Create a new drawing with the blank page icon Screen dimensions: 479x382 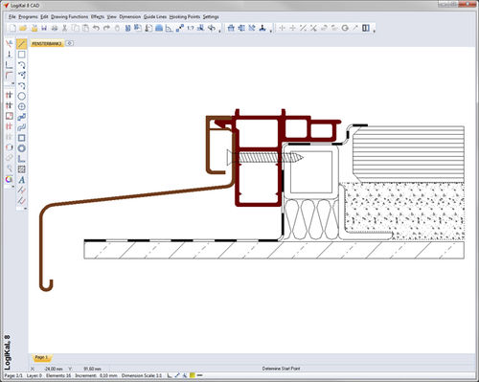[x=12, y=28]
